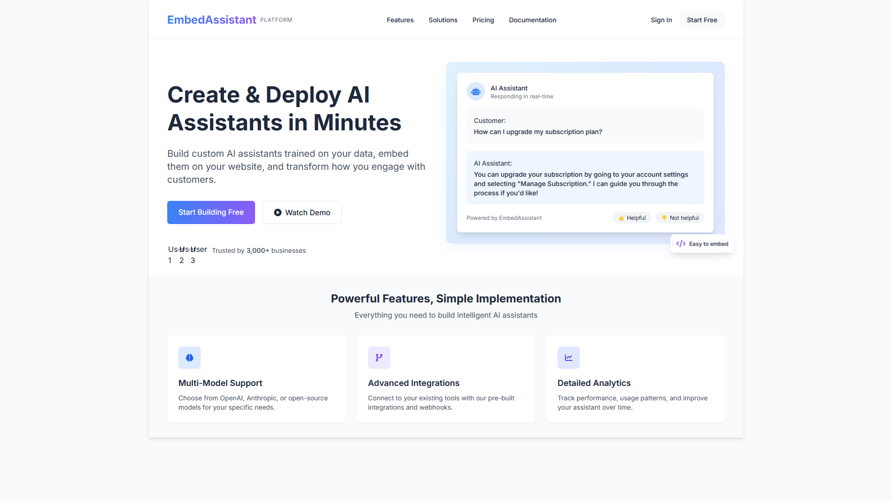Open the Solutions nav item

click(x=443, y=20)
